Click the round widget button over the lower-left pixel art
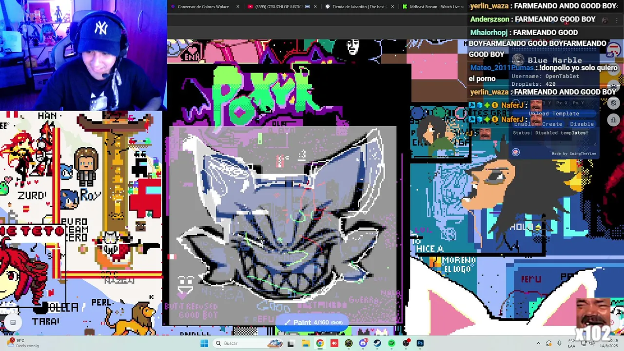Image resolution: width=624 pixels, height=351 pixels. (13, 322)
